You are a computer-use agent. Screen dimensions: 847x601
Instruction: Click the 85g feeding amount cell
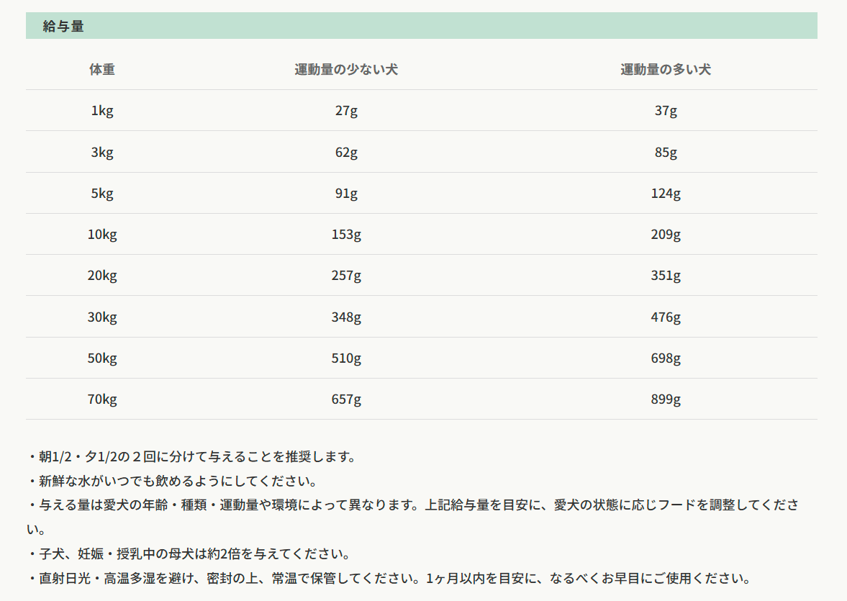point(666,153)
